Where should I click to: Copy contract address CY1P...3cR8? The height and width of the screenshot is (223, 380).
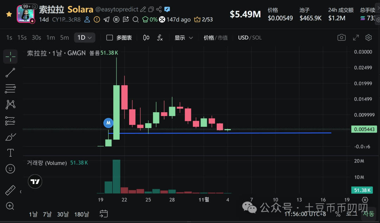click(66, 19)
